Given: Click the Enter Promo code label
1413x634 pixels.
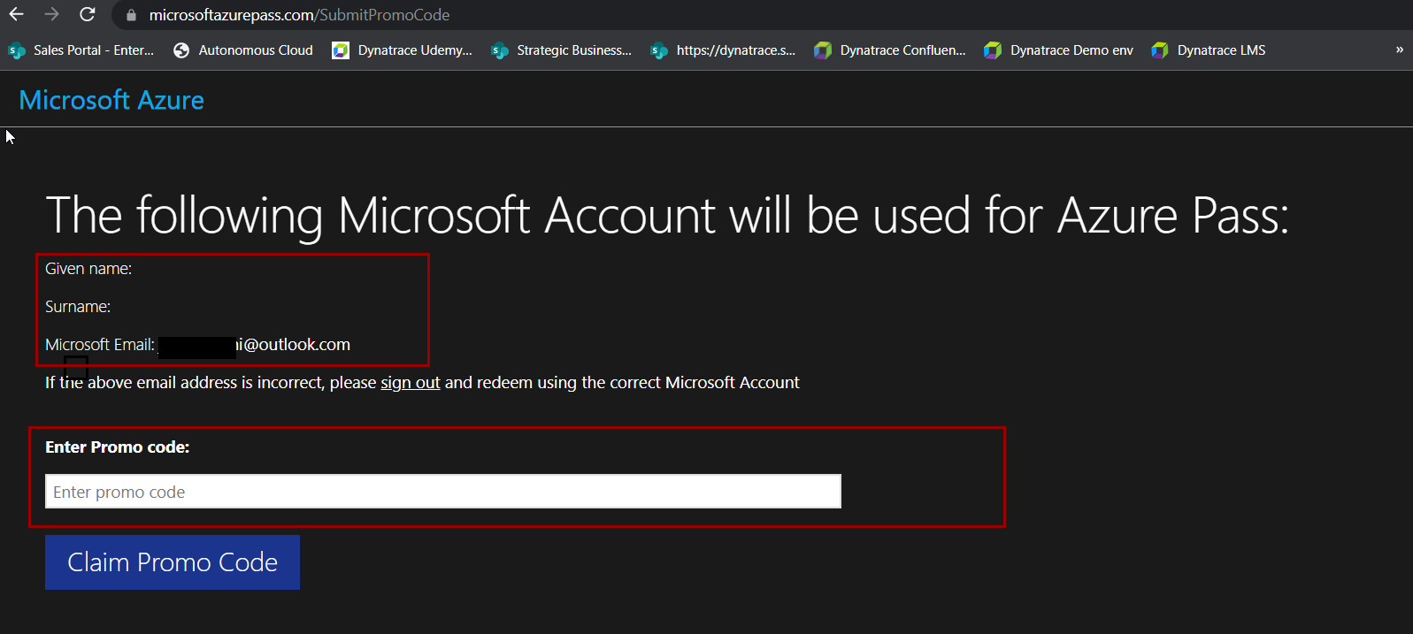Looking at the screenshot, I should [117, 447].
